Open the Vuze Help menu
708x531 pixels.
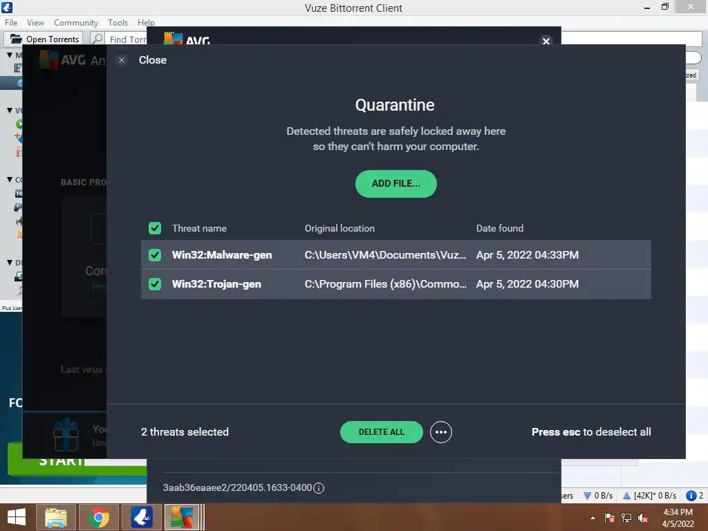146,23
